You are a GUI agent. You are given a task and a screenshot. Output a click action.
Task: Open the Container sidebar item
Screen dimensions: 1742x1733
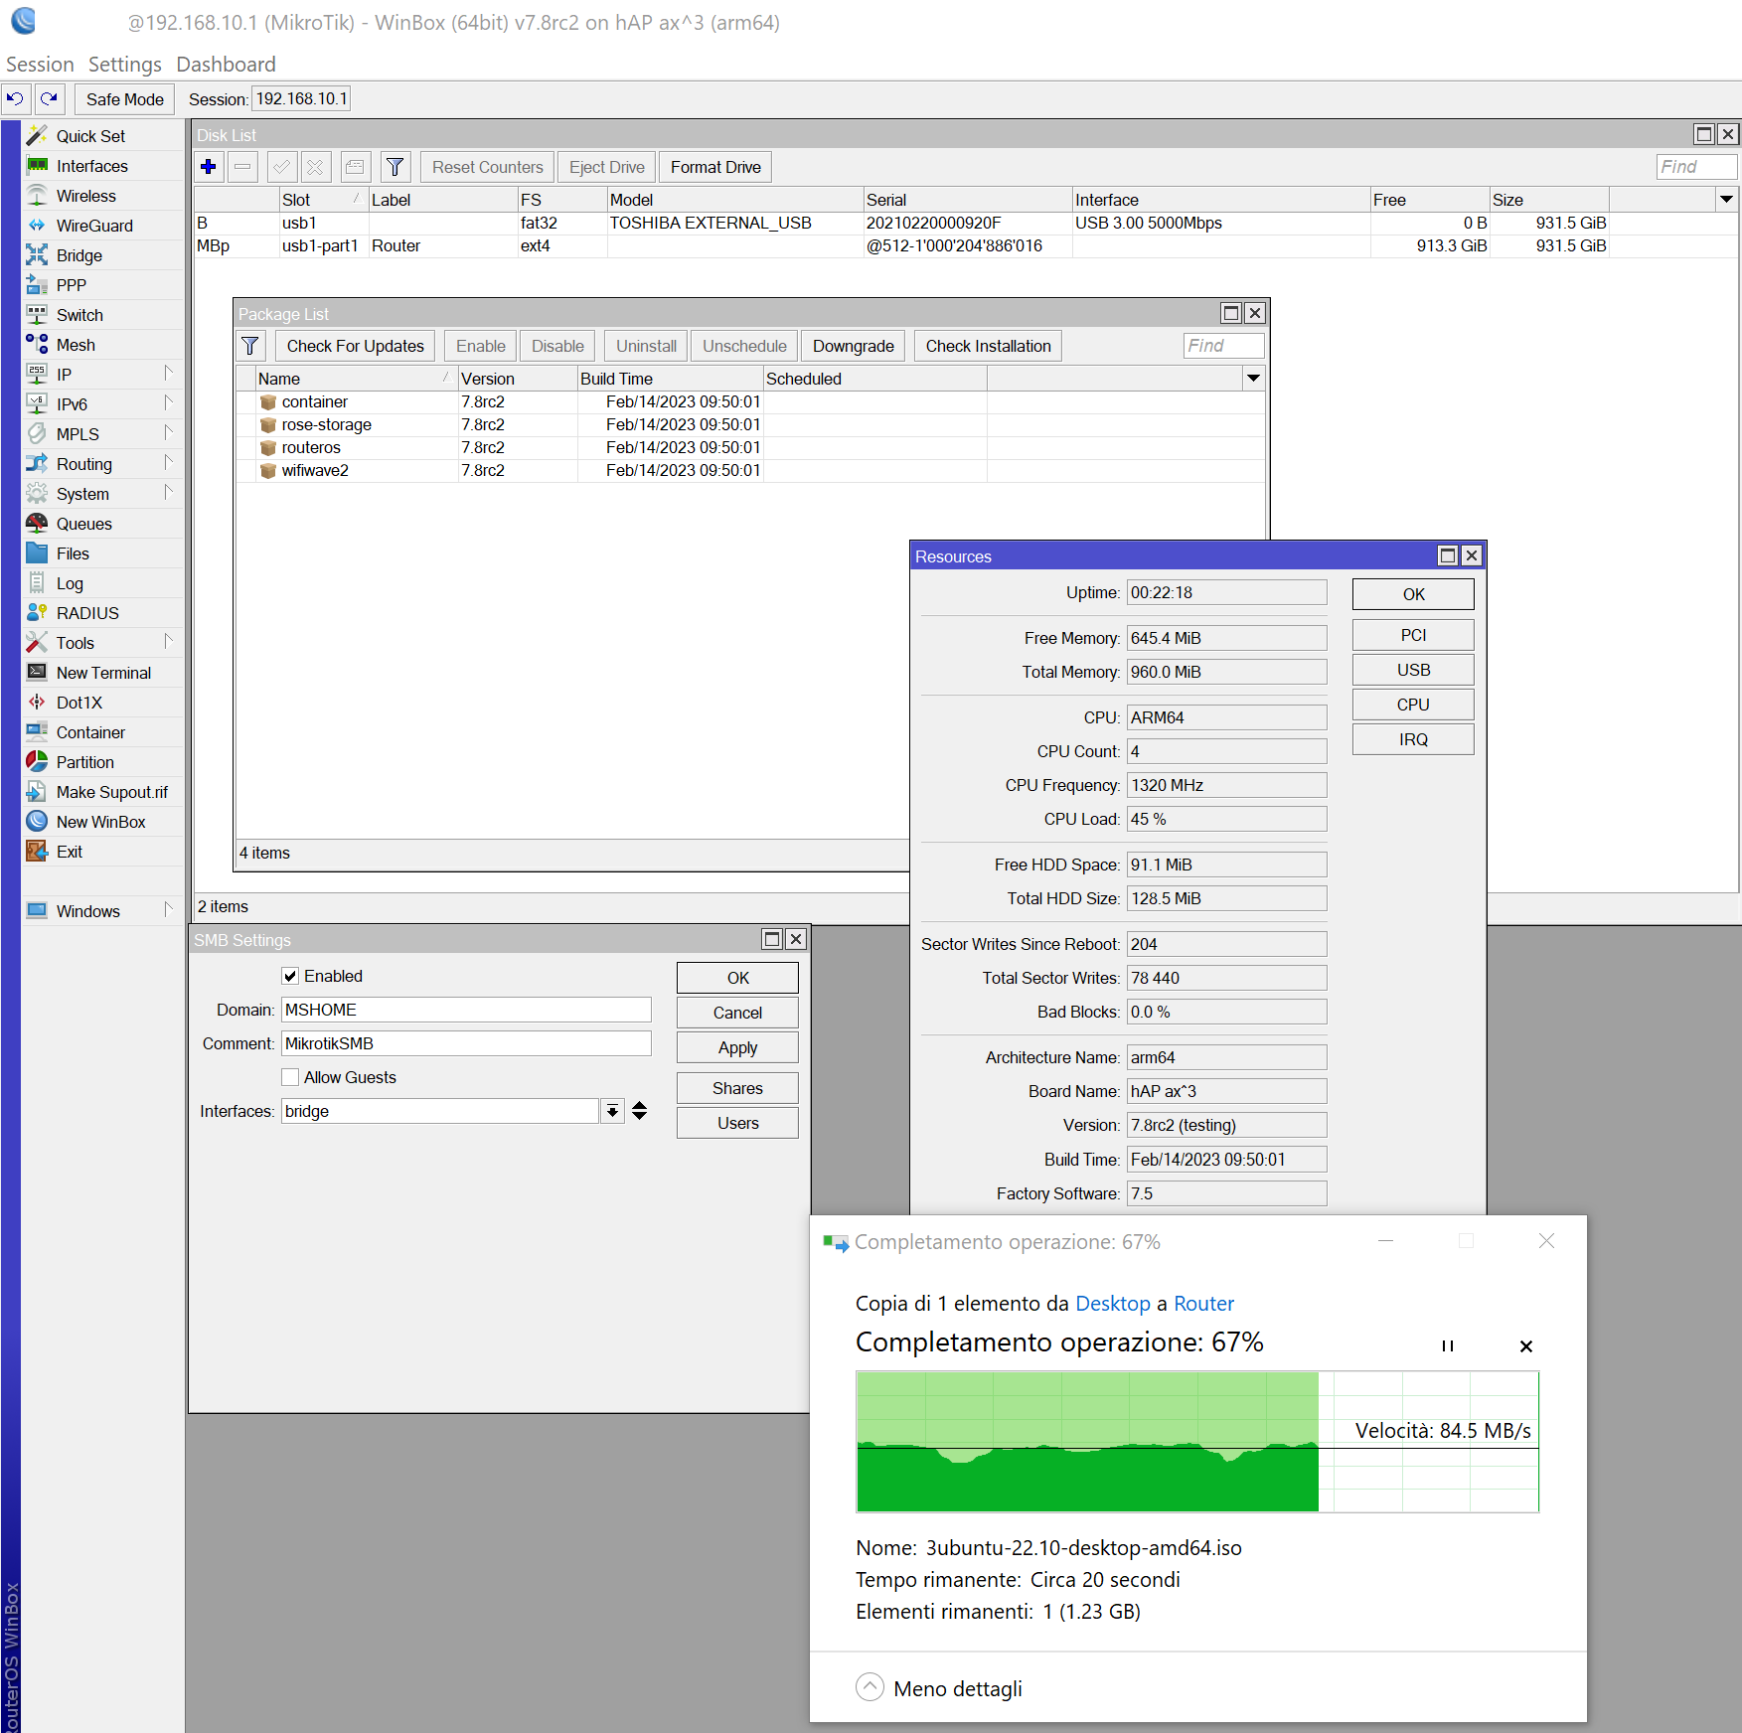point(90,732)
